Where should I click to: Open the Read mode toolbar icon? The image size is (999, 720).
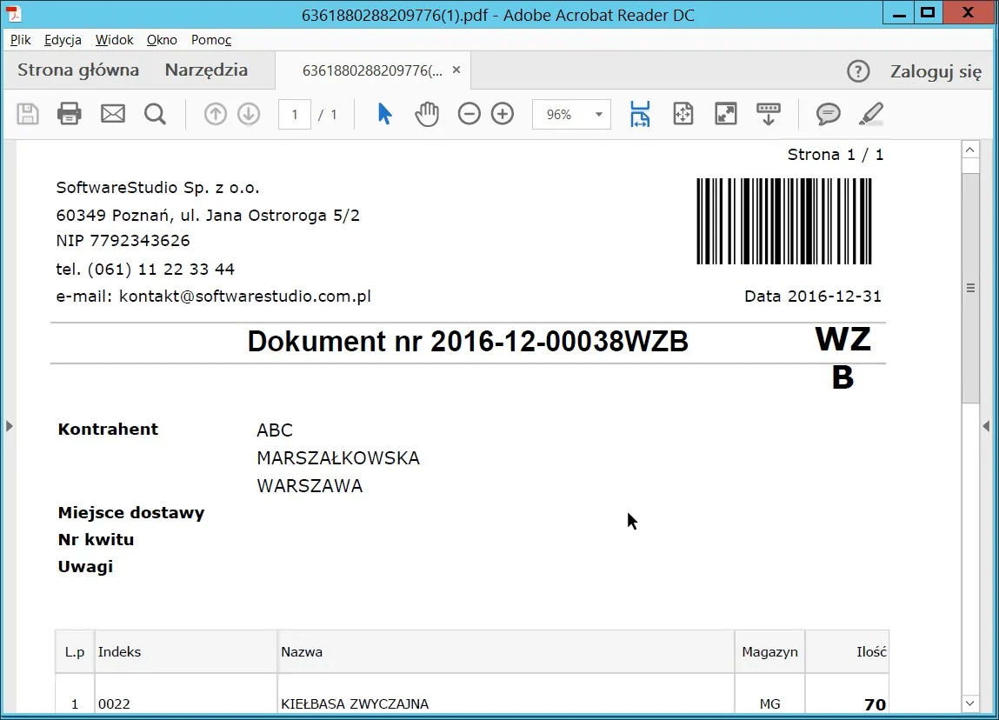(x=769, y=114)
